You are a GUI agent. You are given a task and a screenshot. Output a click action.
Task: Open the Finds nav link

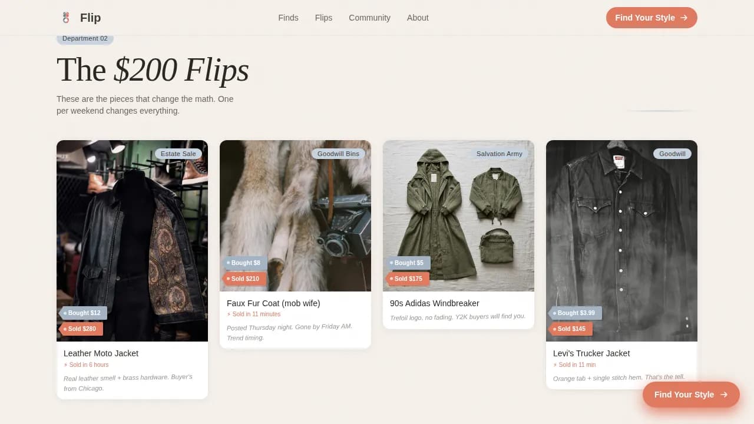288,18
